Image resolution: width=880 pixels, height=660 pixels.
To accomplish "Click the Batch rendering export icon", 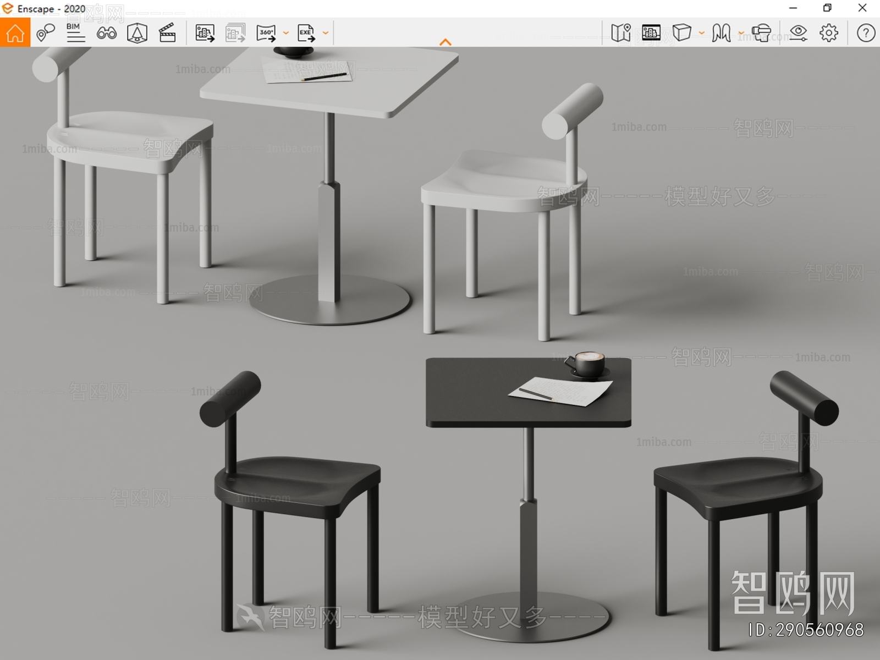I will click(235, 33).
